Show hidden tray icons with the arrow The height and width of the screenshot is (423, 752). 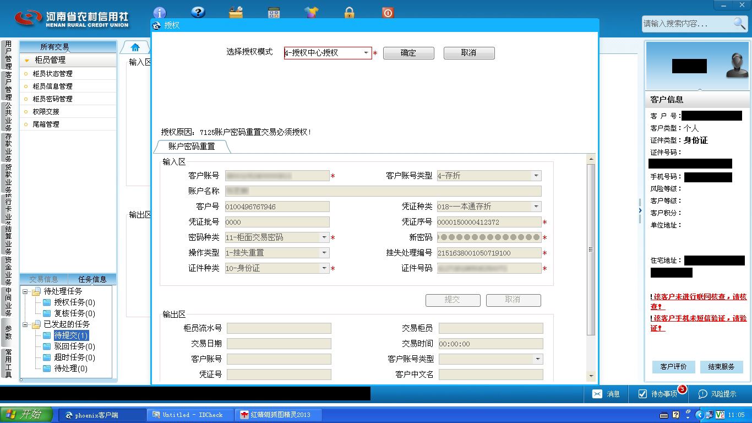700,415
